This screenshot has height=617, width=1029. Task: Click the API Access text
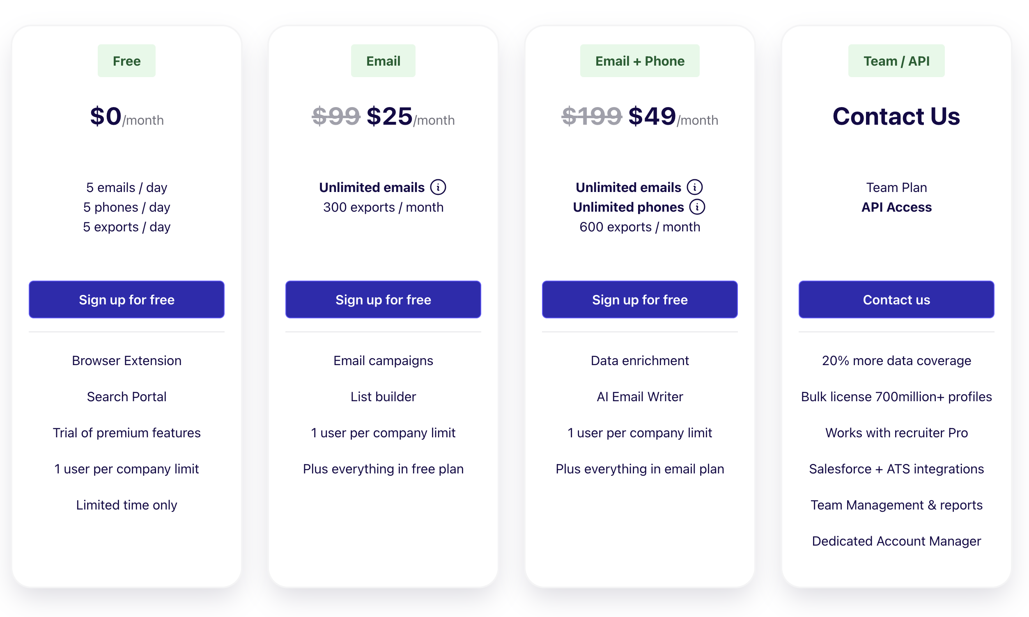[896, 207]
